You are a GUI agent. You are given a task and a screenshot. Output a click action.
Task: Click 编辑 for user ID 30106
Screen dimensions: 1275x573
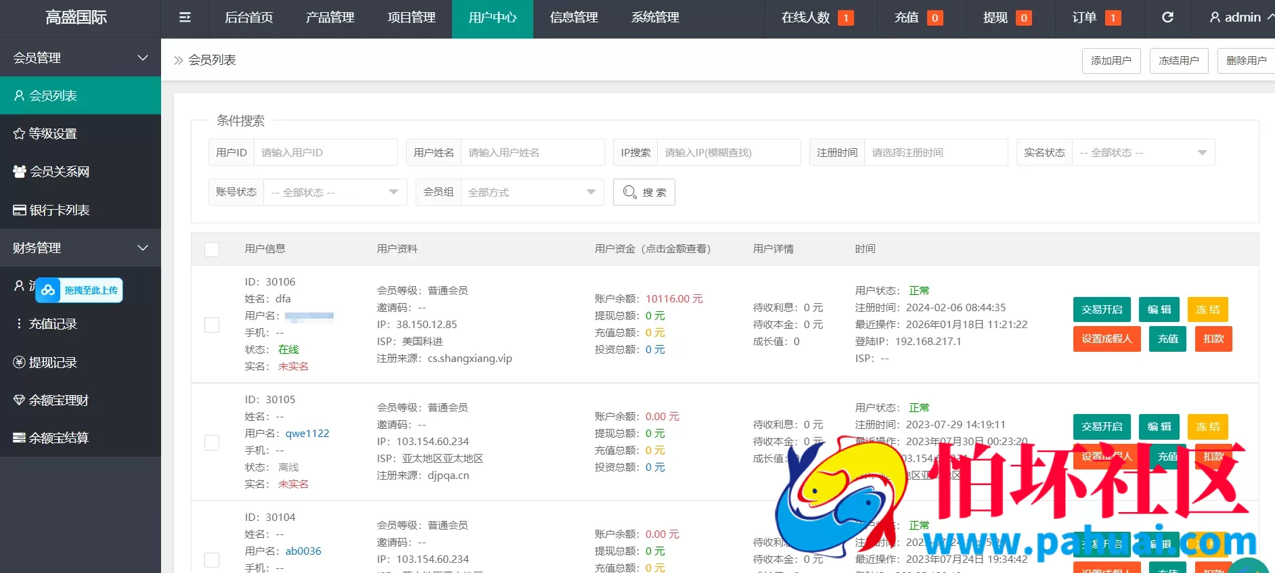tap(1159, 310)
